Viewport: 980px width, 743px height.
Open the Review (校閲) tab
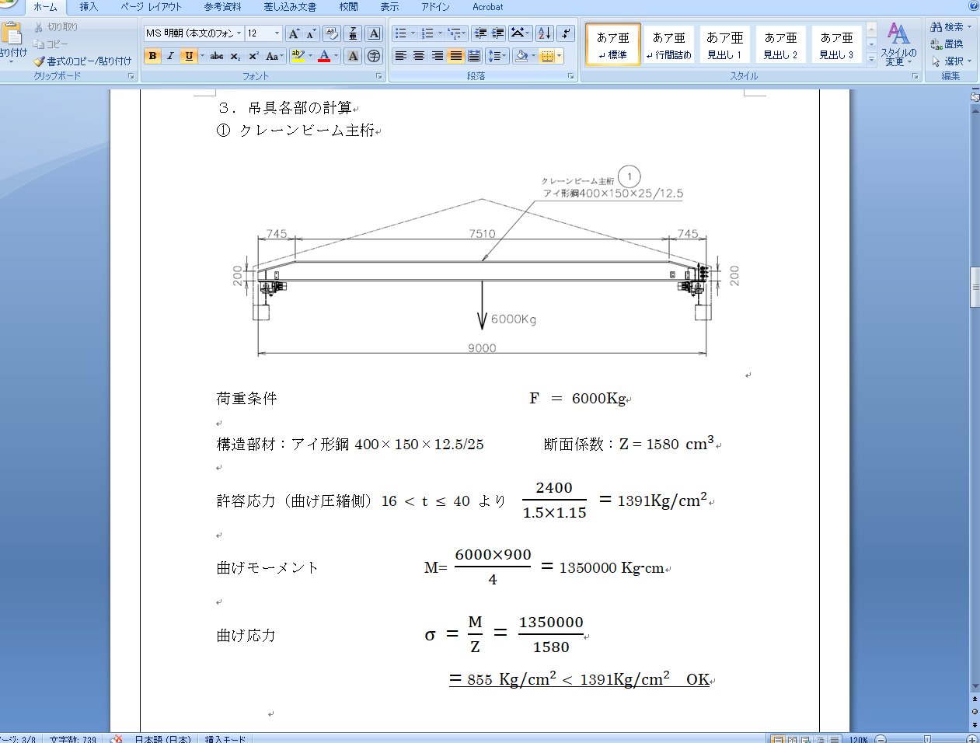pos(348,7)
